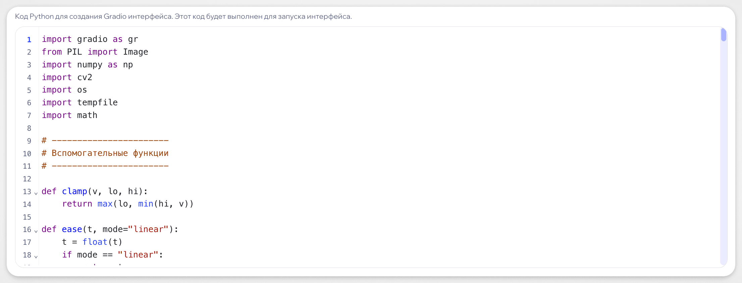Click the dashed comment on line 9
The height and width of the screenshot is (283, 742).
pos(105,140)
